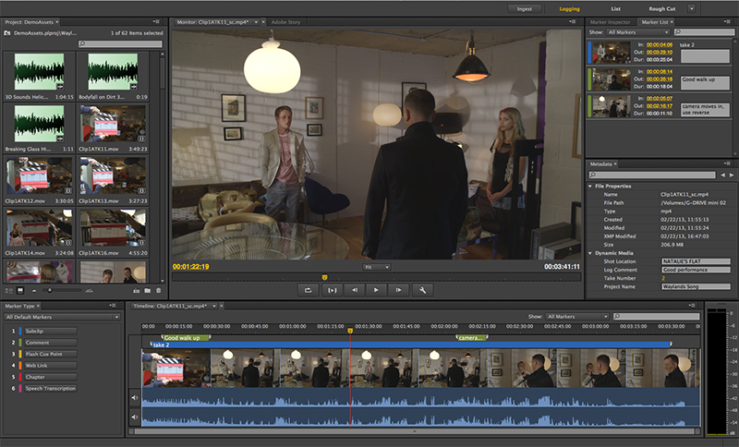Click the new bin folder icon
Viewport: 739px width, 447px height.
145,290
